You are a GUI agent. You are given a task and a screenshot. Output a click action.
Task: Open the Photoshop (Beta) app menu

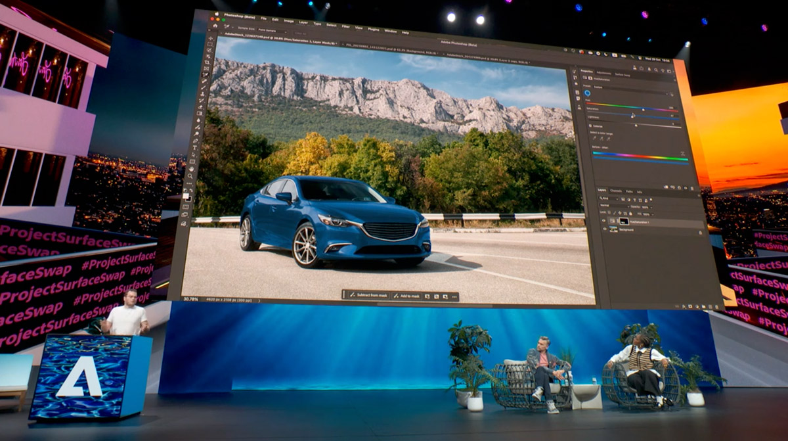[x=239, y=16]
